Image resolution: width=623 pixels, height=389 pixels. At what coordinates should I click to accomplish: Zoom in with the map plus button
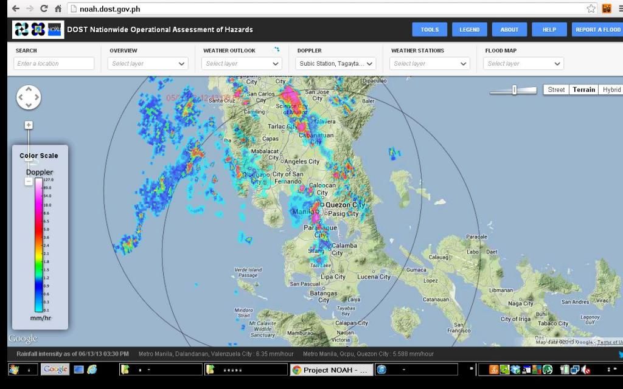[x=29, y=125]
